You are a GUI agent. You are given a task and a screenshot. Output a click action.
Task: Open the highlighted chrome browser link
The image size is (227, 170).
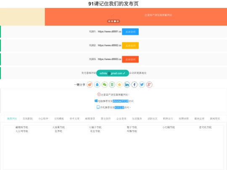121,101
